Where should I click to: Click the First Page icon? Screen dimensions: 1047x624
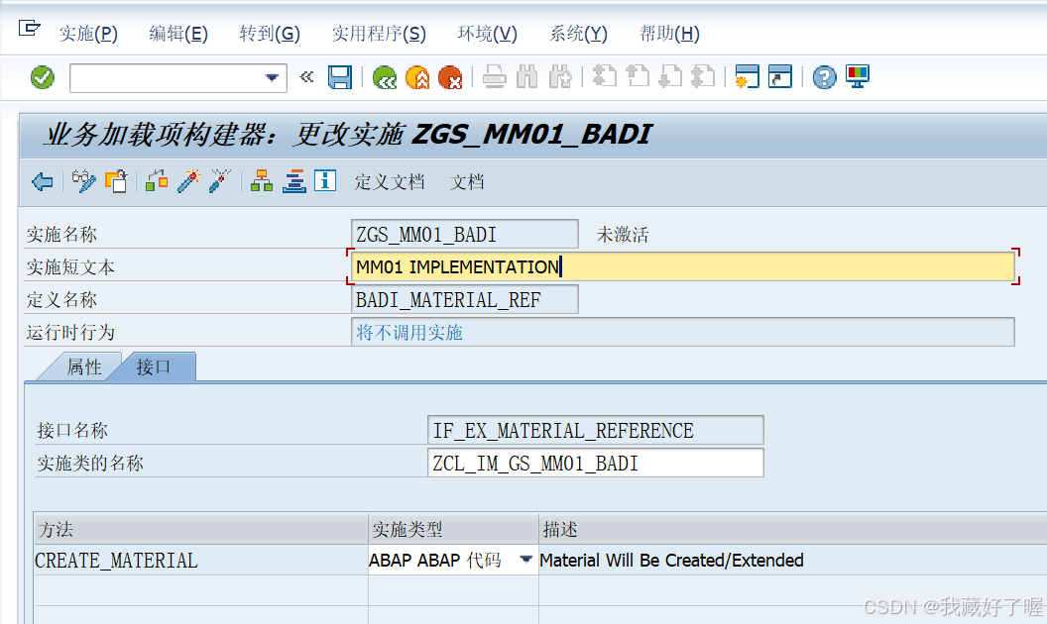tap(604, 76)
